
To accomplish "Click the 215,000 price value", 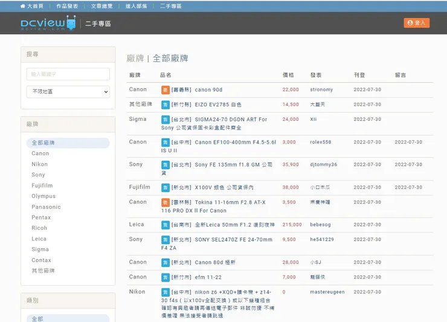I will tap(292, 225).
